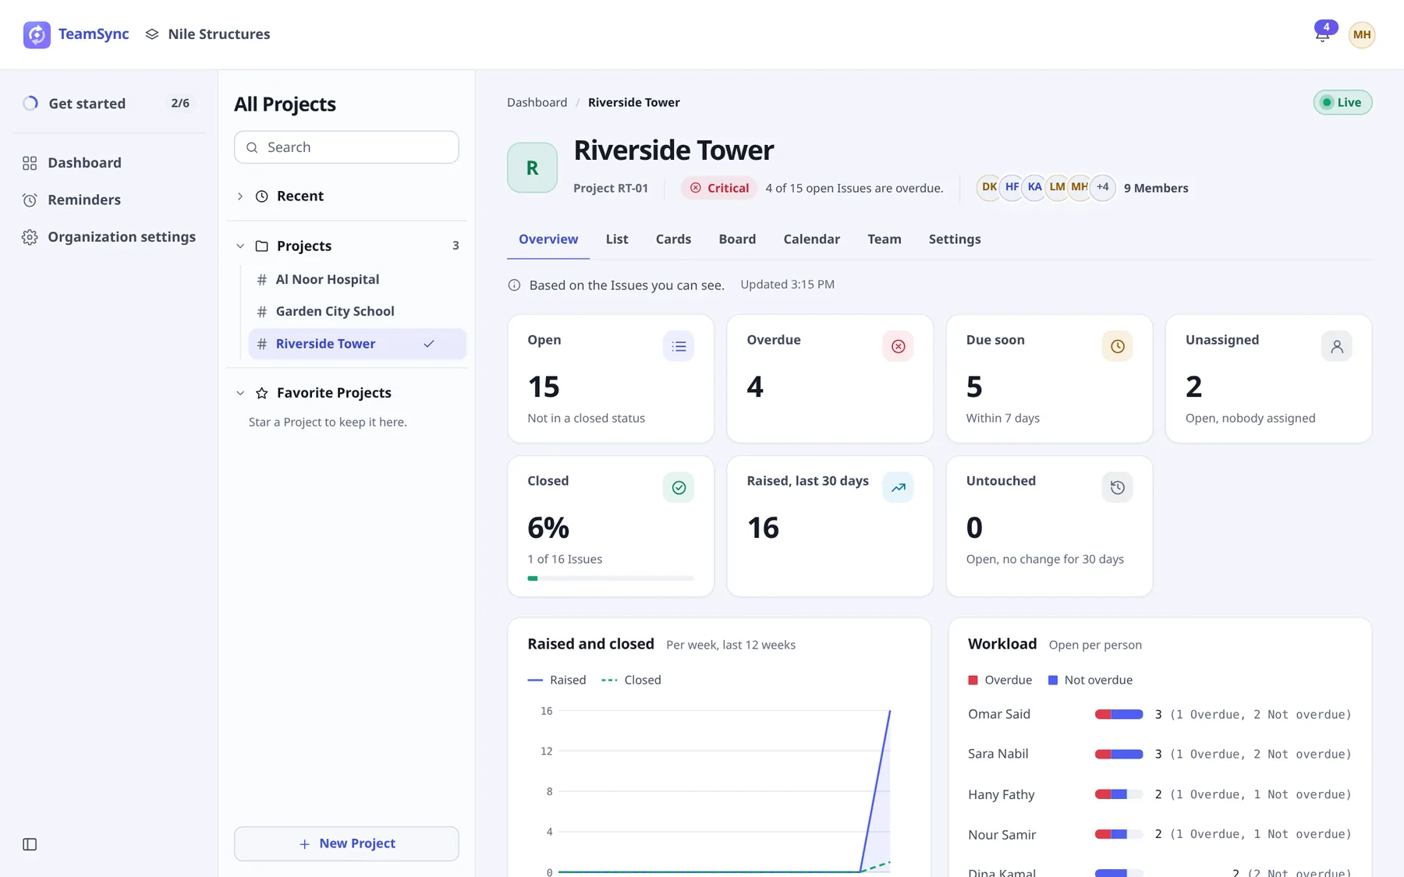Click the DK member avatar
This screenshot has height=877, width=1404.
tap(989, 187)
